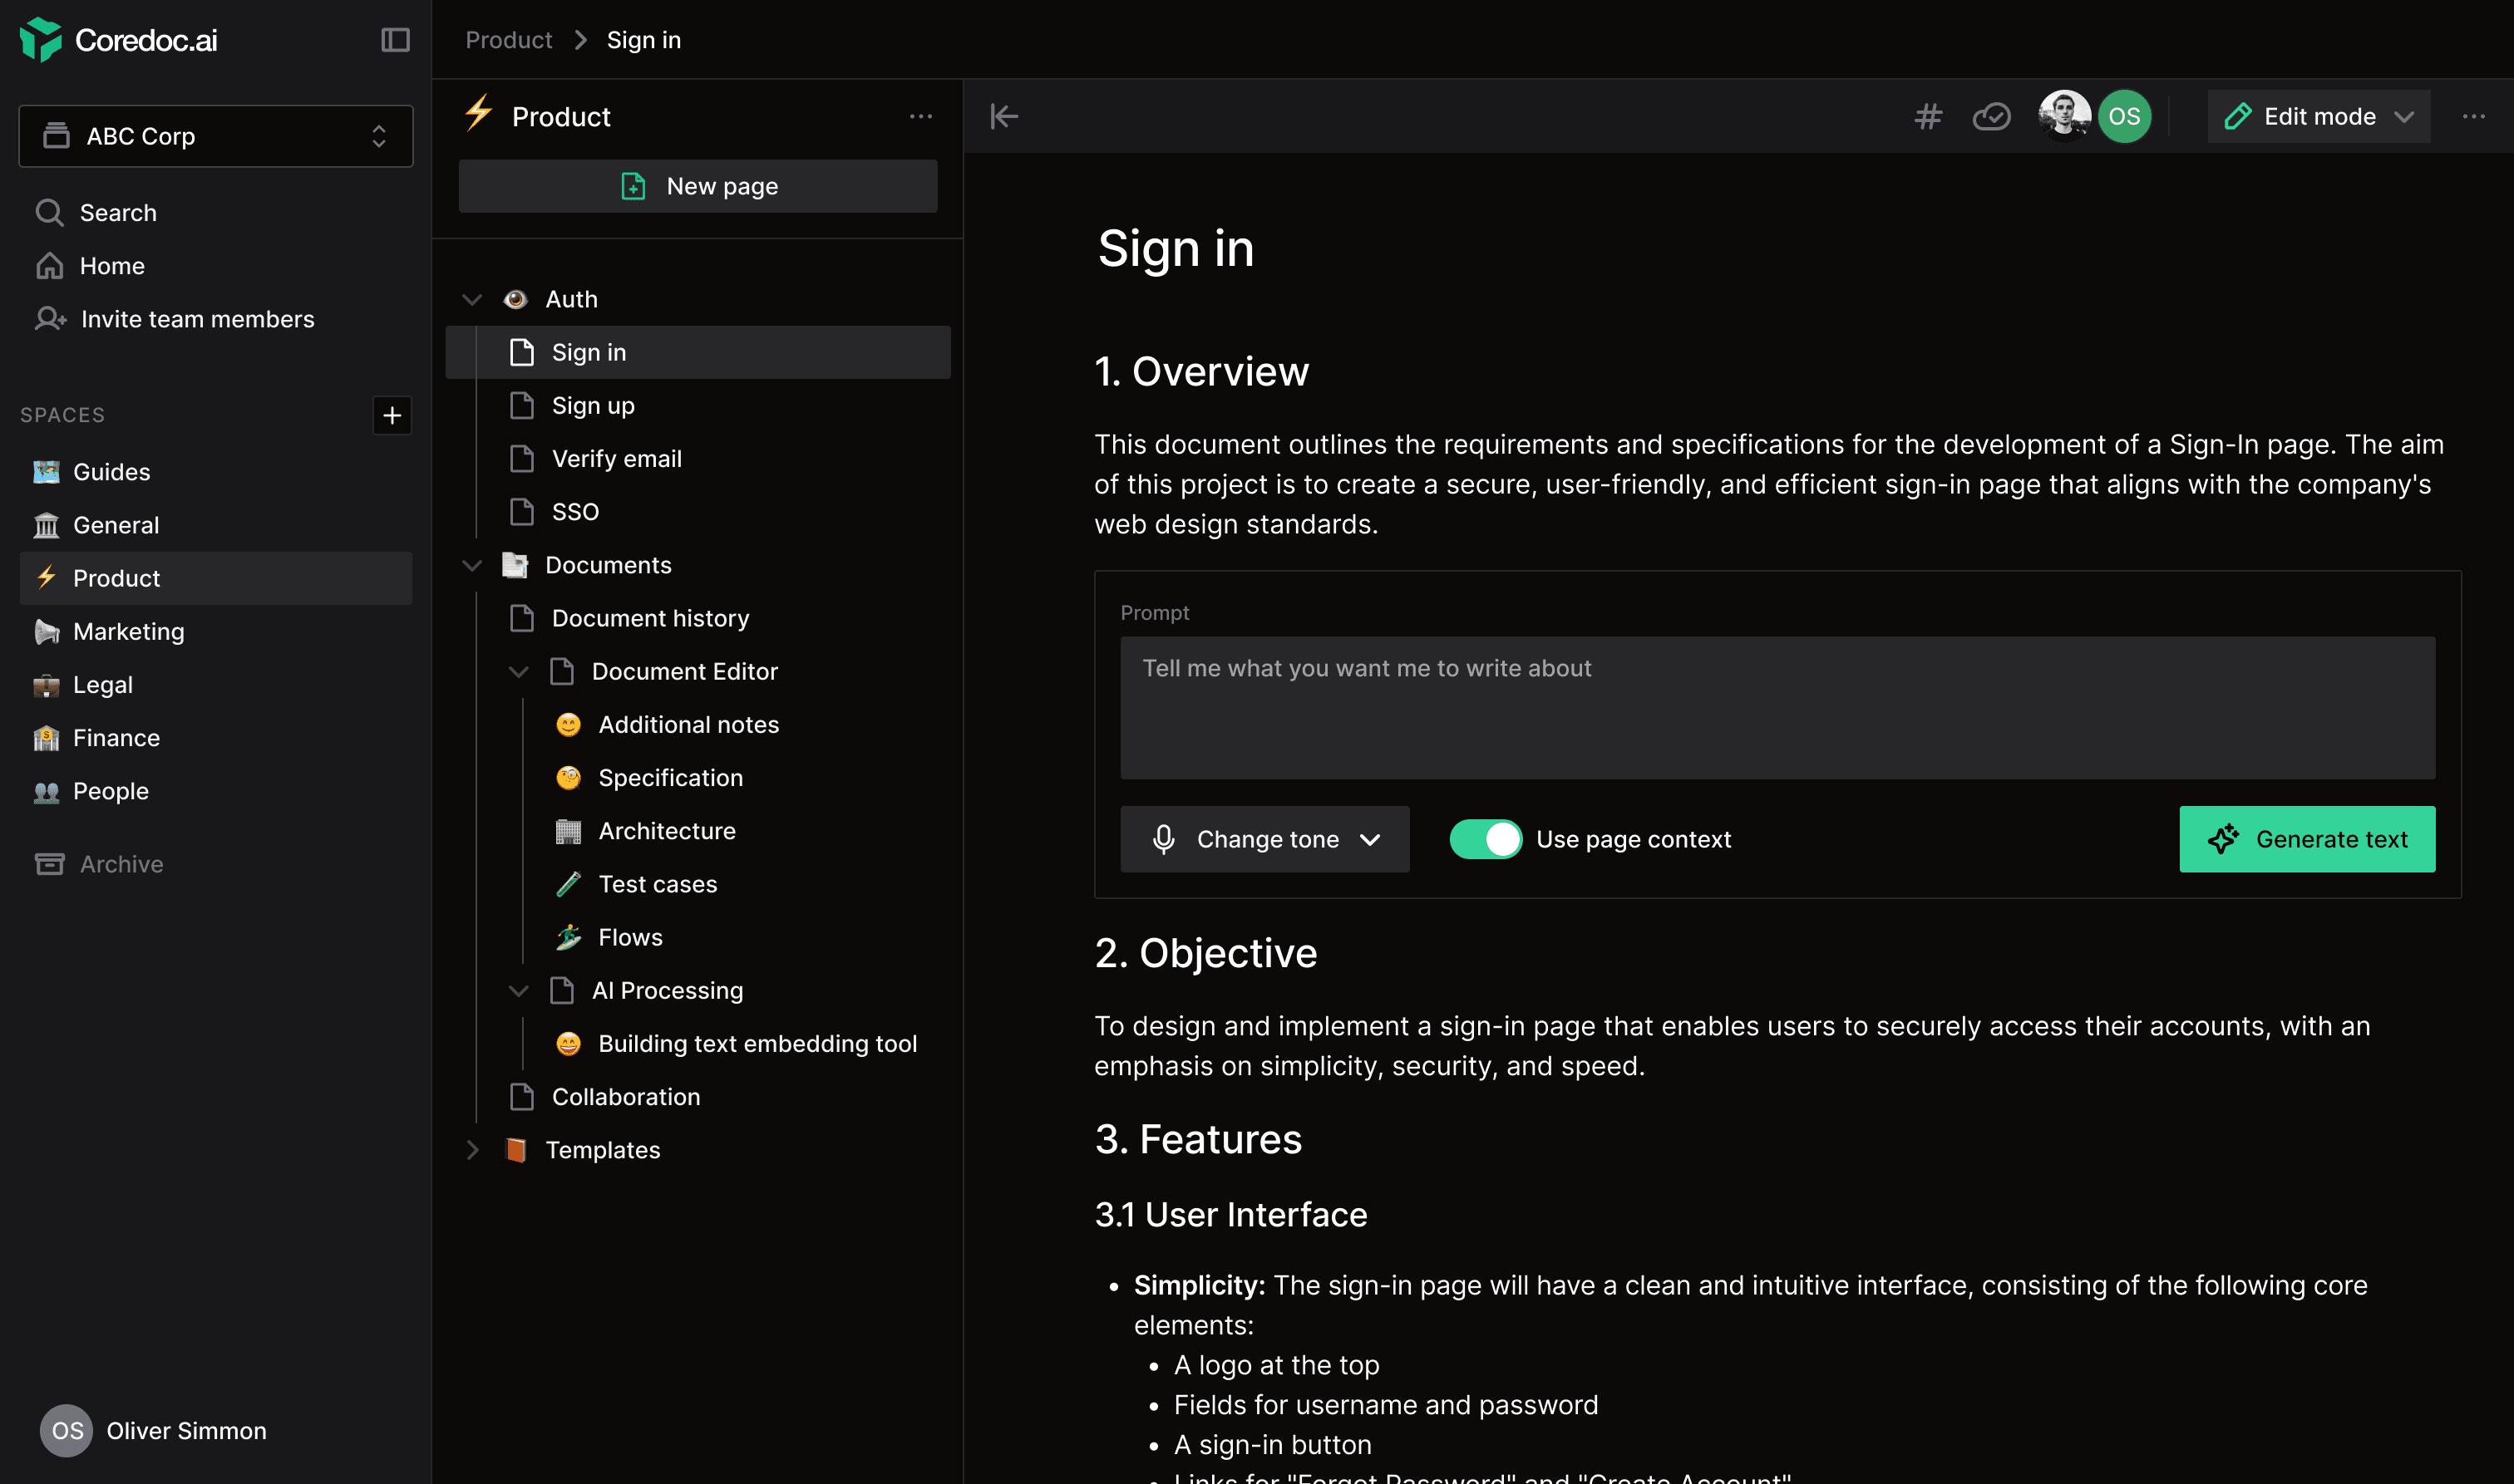Click into the Prompt text area
Screen dimensions: 2514x1484
pos(1777,707)
